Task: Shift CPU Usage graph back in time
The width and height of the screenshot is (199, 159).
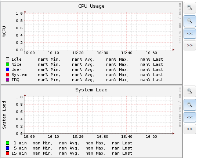Action: point(190,34)
